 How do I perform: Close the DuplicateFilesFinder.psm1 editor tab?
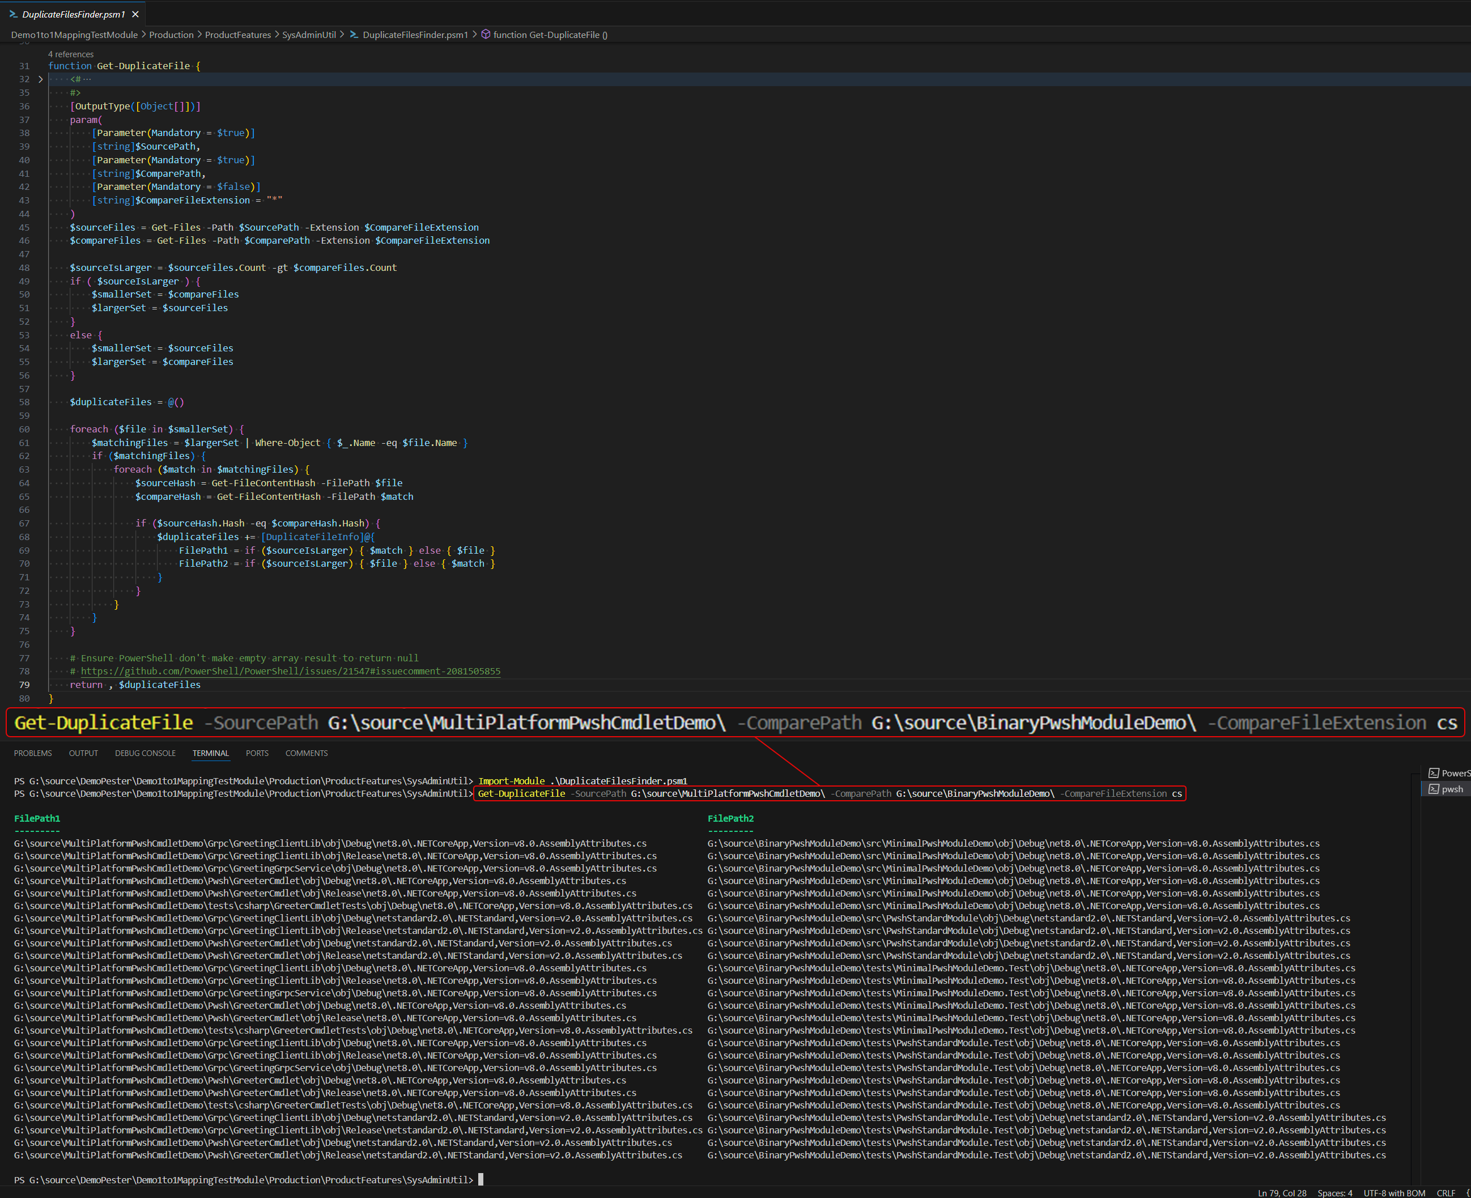(x=135, y=14)
